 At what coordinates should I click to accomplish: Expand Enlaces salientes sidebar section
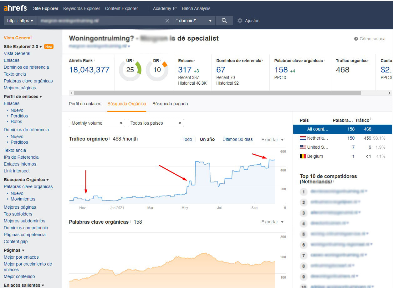click(x=24, y=285)
